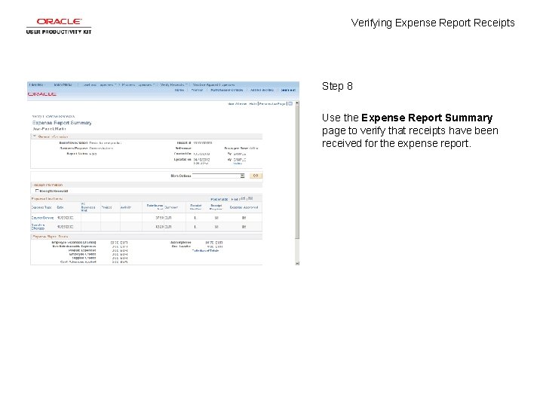Click the view-all icon in the grid header
Image resolution: width=543 pixels, height=407 pixels.
(x=243, y=199)
